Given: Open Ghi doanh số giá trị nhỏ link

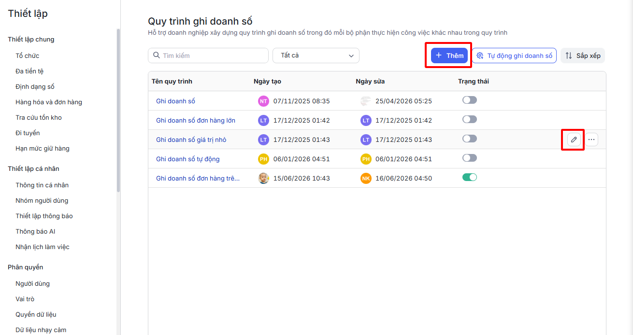Looking at the screenshot, I should 191,140.
